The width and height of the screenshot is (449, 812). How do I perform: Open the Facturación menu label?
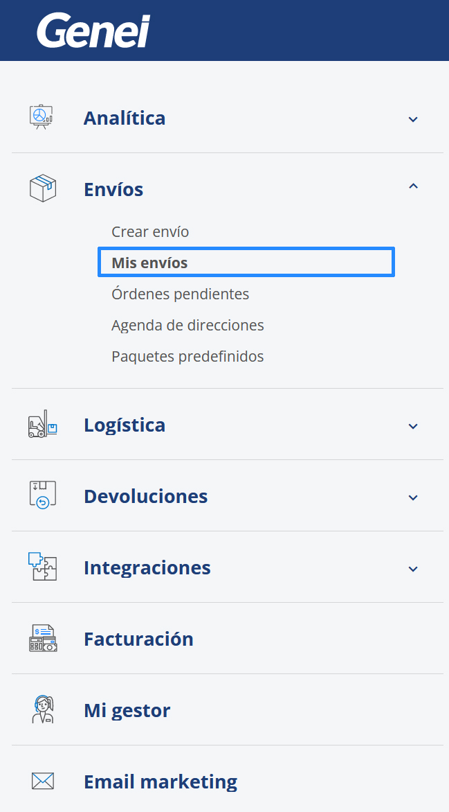point(138,639)
